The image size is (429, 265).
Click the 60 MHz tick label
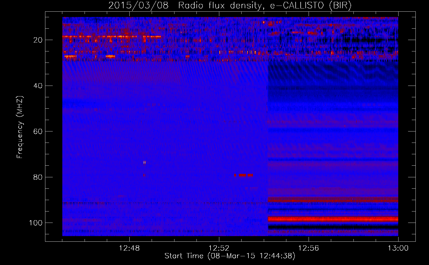tap(38, 131)
